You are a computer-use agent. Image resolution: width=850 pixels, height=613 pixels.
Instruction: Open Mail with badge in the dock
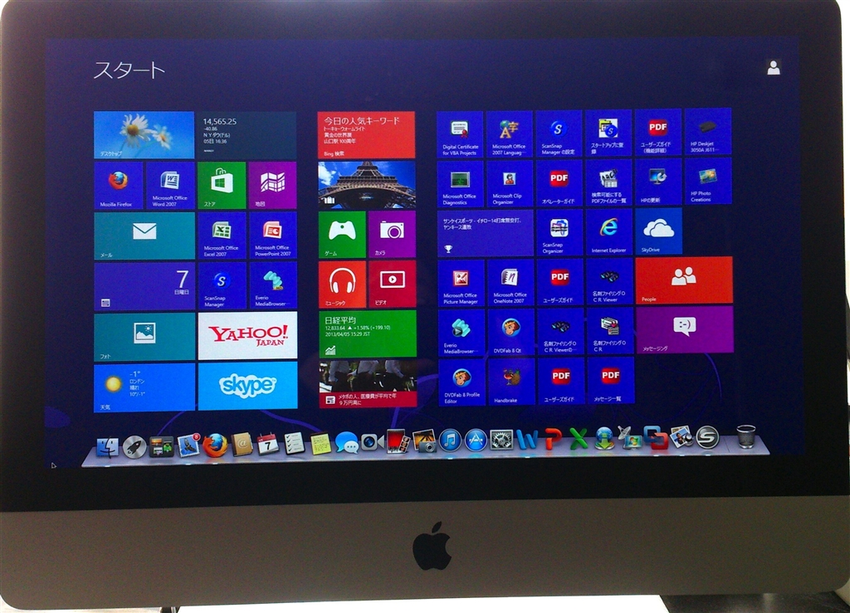click(188, 445)
